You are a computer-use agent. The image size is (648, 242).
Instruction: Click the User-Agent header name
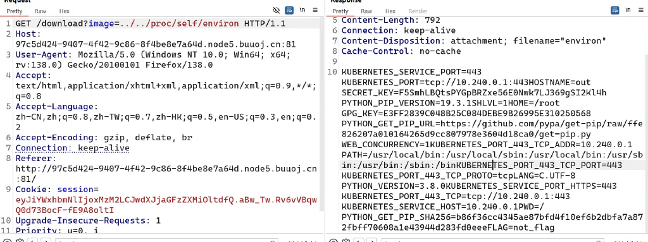coord(40,54)
